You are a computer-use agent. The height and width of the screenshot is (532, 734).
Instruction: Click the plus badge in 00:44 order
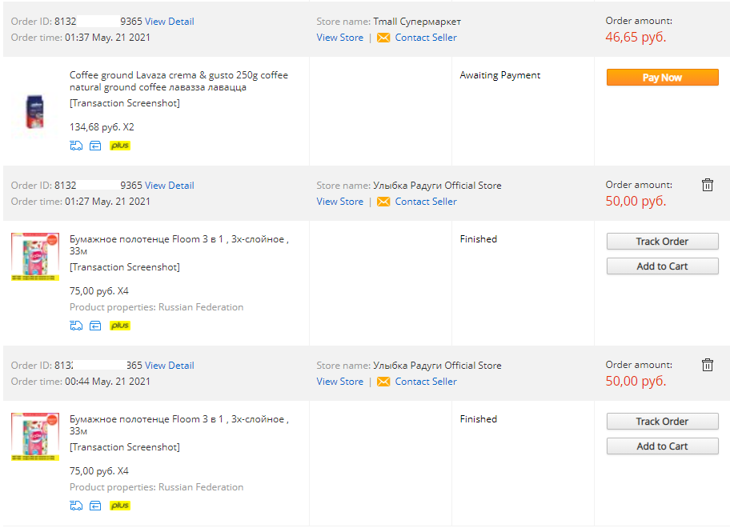click(120, 506)
